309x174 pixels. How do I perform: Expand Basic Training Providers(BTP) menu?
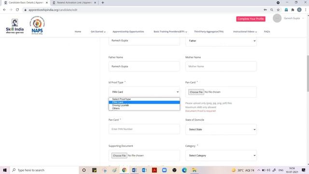tap(170, 31)
